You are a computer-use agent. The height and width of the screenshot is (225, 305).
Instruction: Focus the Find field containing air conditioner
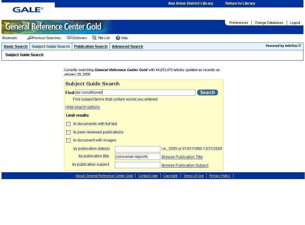(135, 92)
